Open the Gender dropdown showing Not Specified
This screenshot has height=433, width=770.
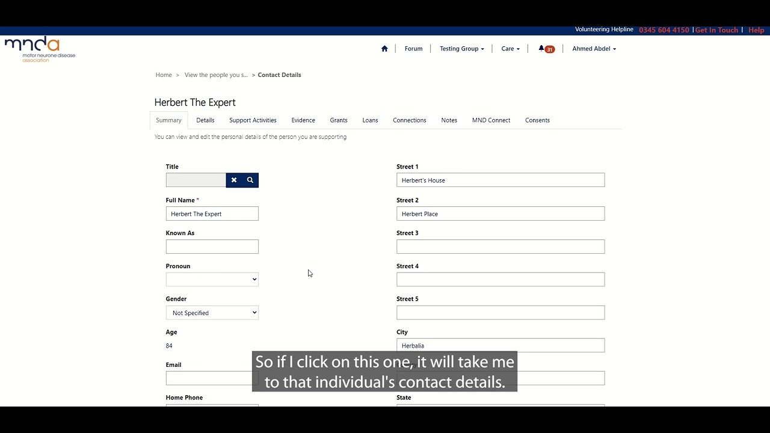212,313
